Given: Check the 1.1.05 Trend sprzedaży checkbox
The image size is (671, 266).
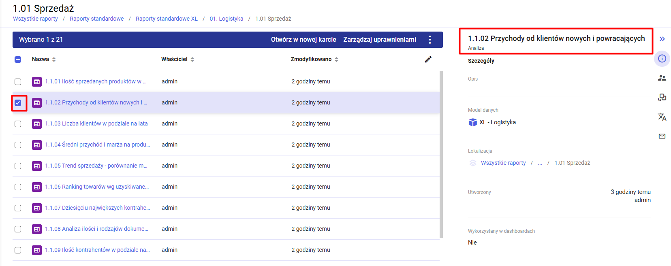Looking at the screenshot, I should 18,166.
